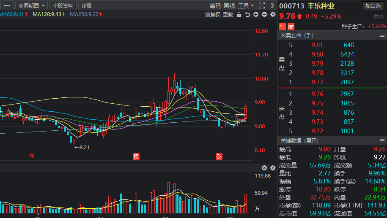The image size is (387, 218).
Task: Zoom out chart with minus icon
Action: (264, 14)
